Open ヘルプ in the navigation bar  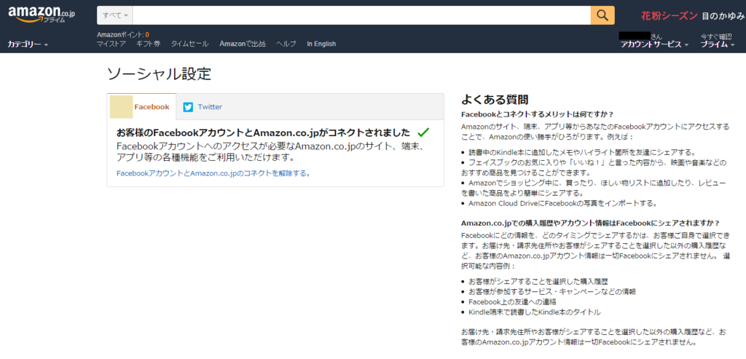pyautogui.click(x=286, y=44)
